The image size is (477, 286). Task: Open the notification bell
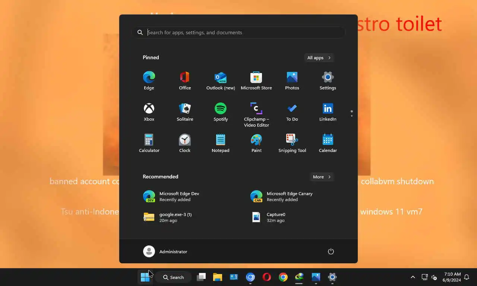coord(467,277)
